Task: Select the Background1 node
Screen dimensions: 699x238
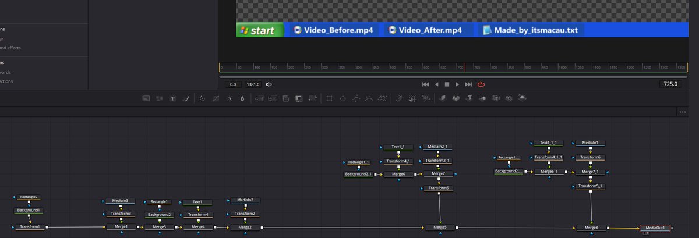Action: [29, 211]
